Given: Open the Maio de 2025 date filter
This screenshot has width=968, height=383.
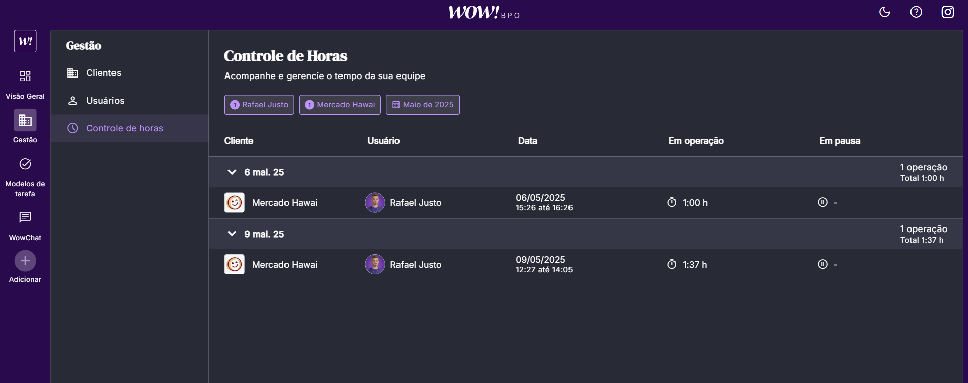Looking at the screenshot, I should [x=422, y=105].
